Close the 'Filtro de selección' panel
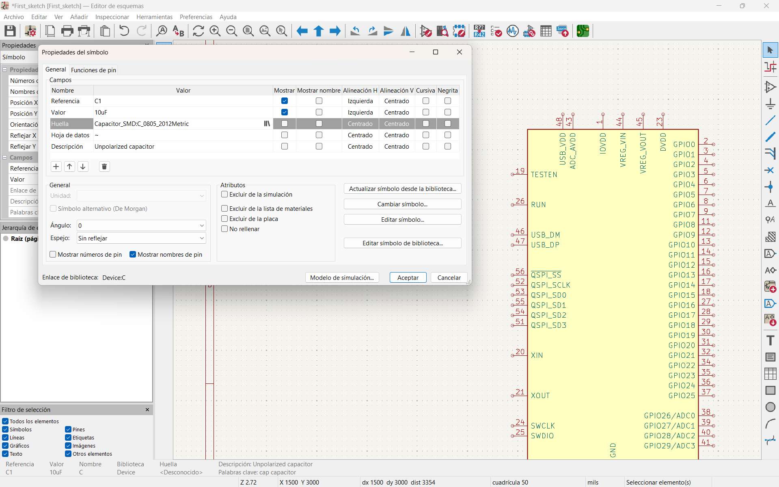This screenshot has height=487, width=779. 147,410
